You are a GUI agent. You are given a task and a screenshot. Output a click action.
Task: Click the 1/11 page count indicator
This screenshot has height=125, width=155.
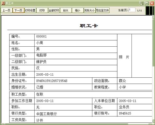139,11
